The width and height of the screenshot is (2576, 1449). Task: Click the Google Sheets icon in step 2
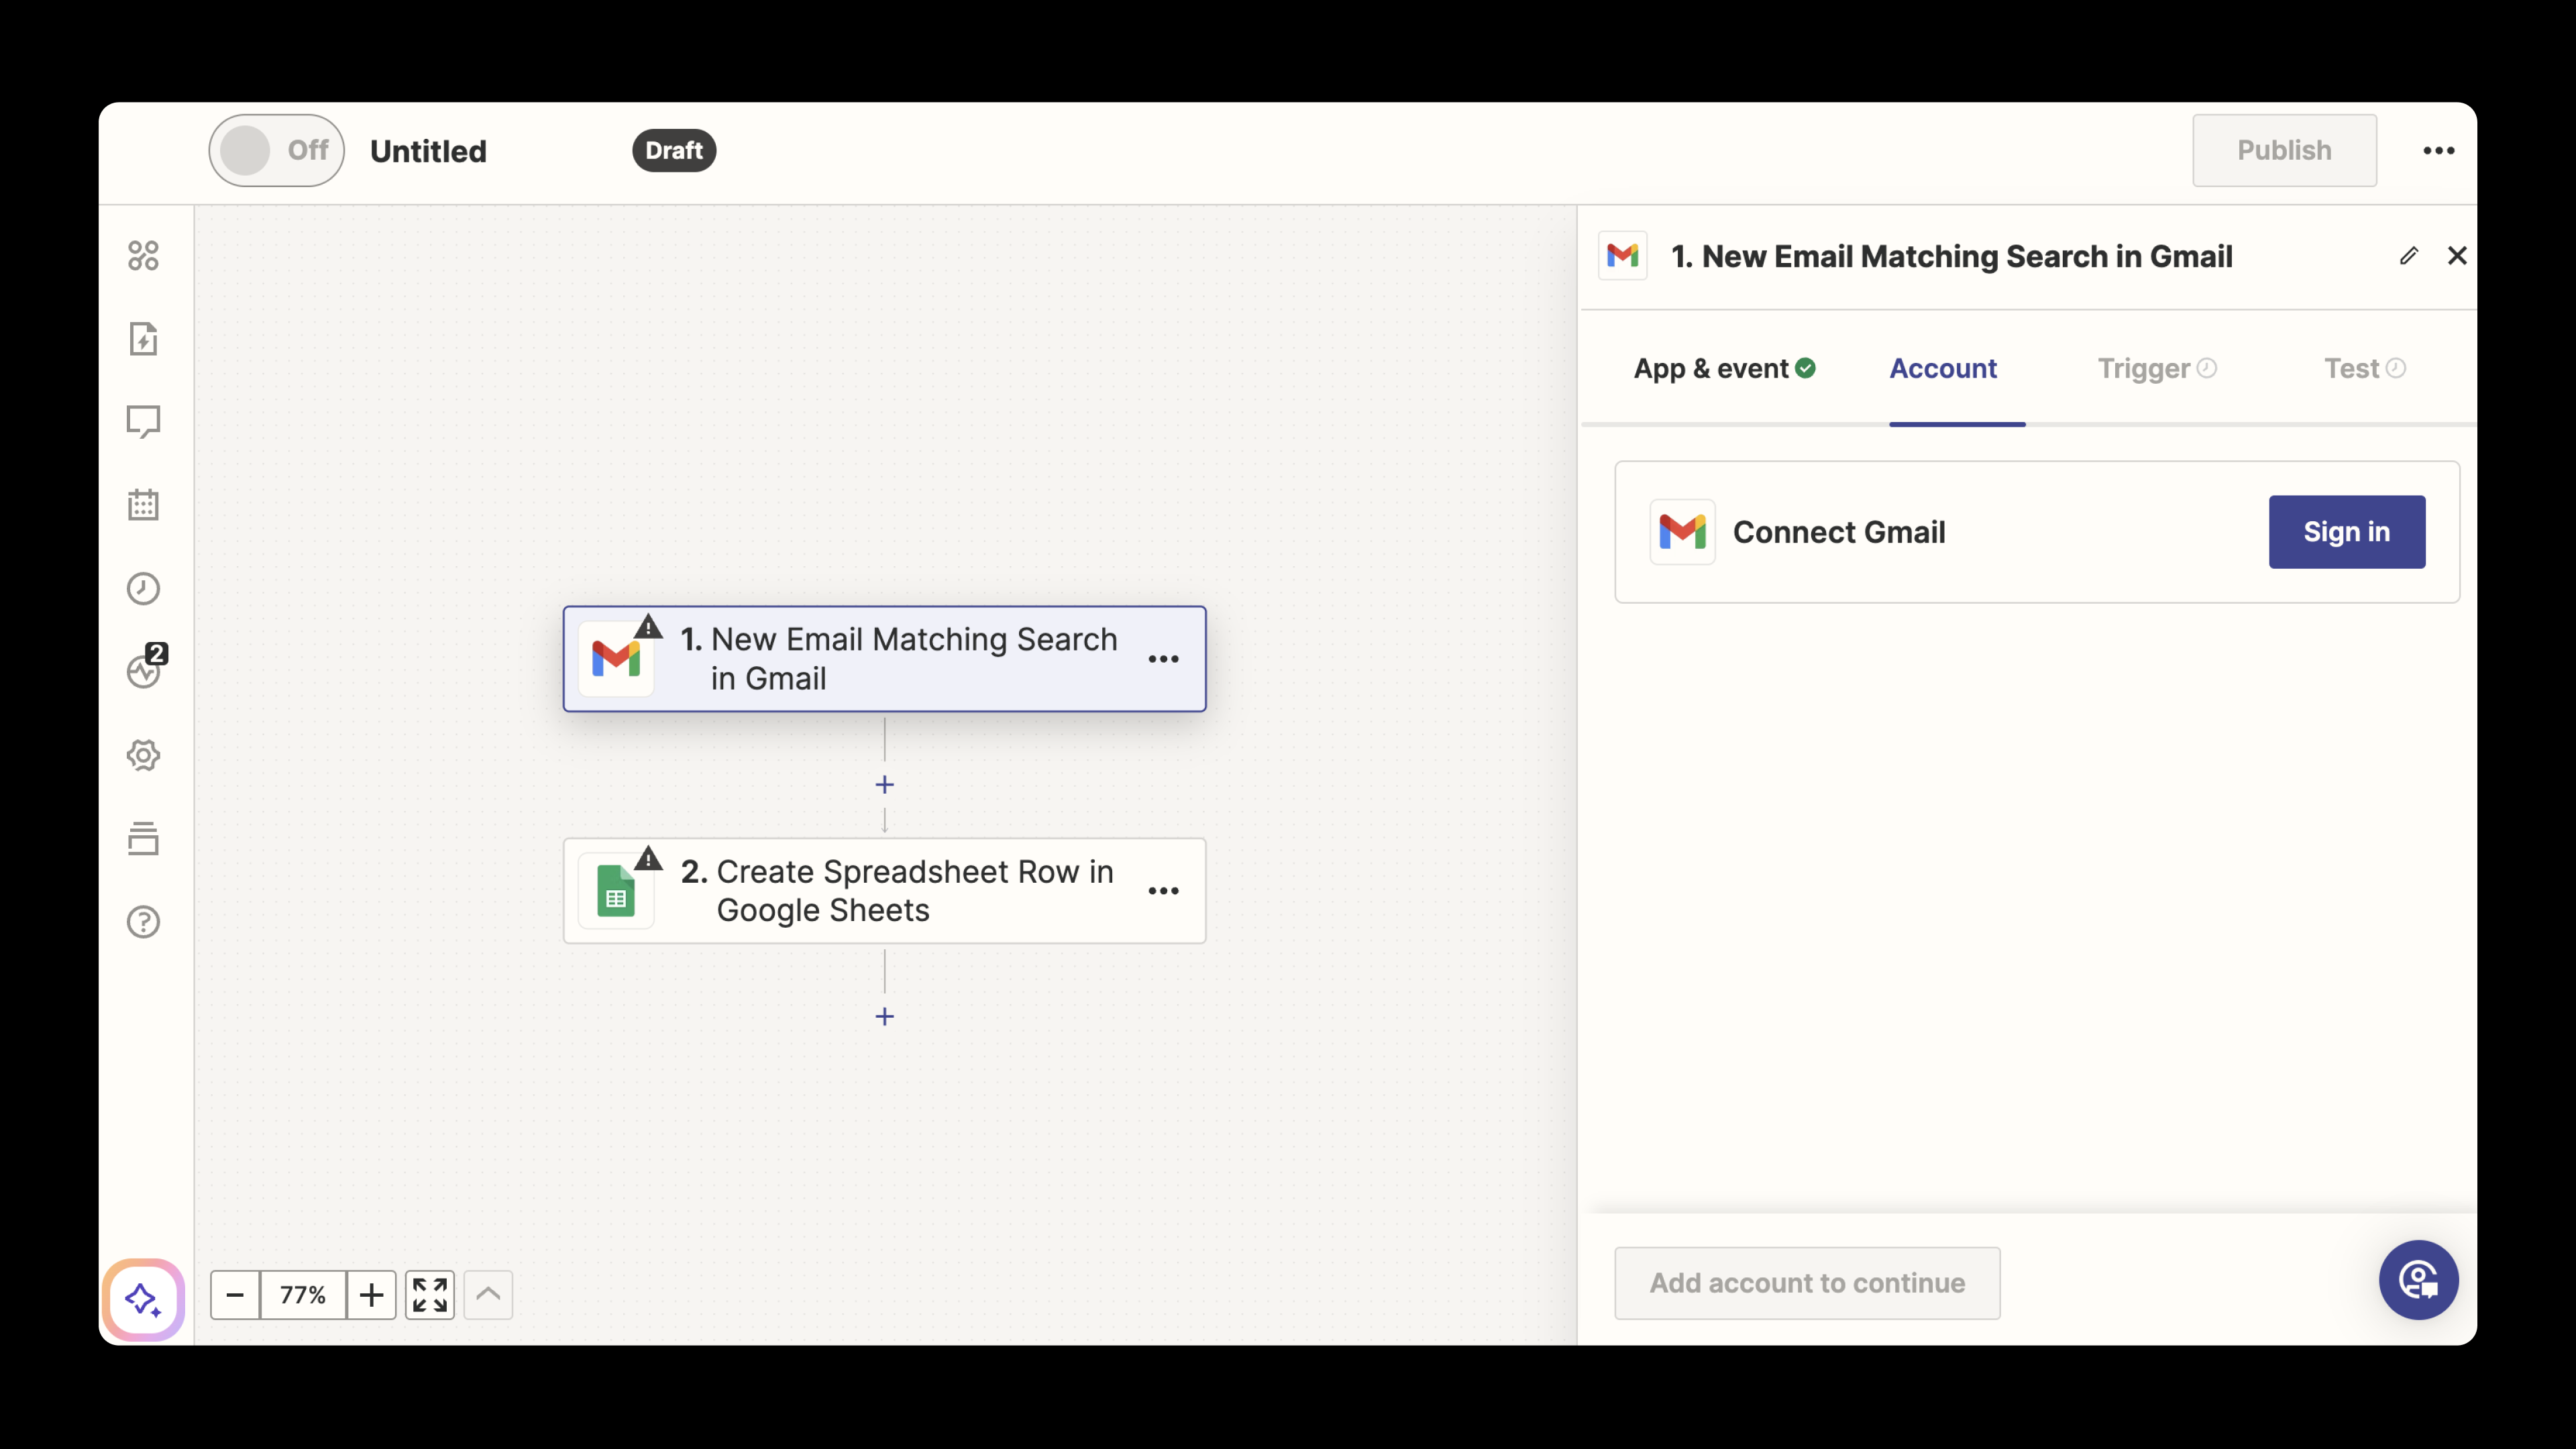tap(616, 891)
